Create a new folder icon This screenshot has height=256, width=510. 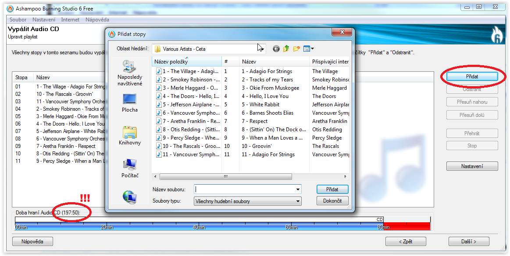point(296,49)
